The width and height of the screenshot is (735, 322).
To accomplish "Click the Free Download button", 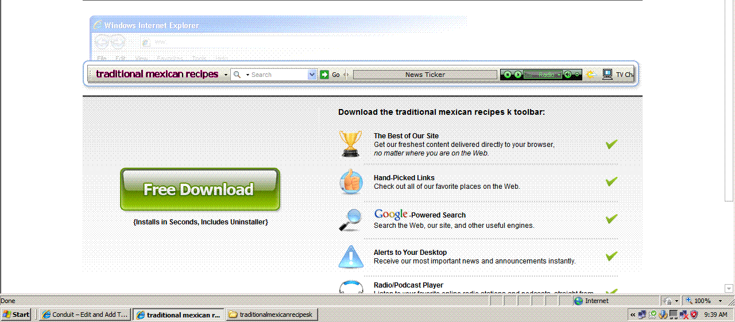I will [x=200, y=189].
